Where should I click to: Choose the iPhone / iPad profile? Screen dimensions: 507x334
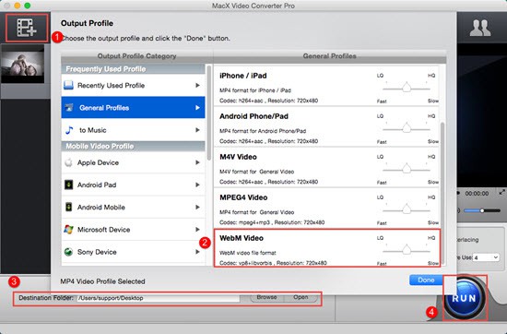point(326,86)
